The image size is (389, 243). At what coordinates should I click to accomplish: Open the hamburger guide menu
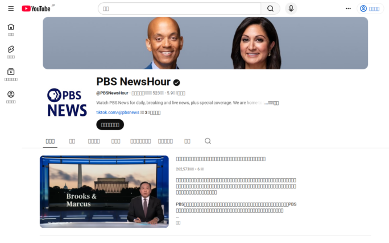pyautogui.click(x=11, y=9)
